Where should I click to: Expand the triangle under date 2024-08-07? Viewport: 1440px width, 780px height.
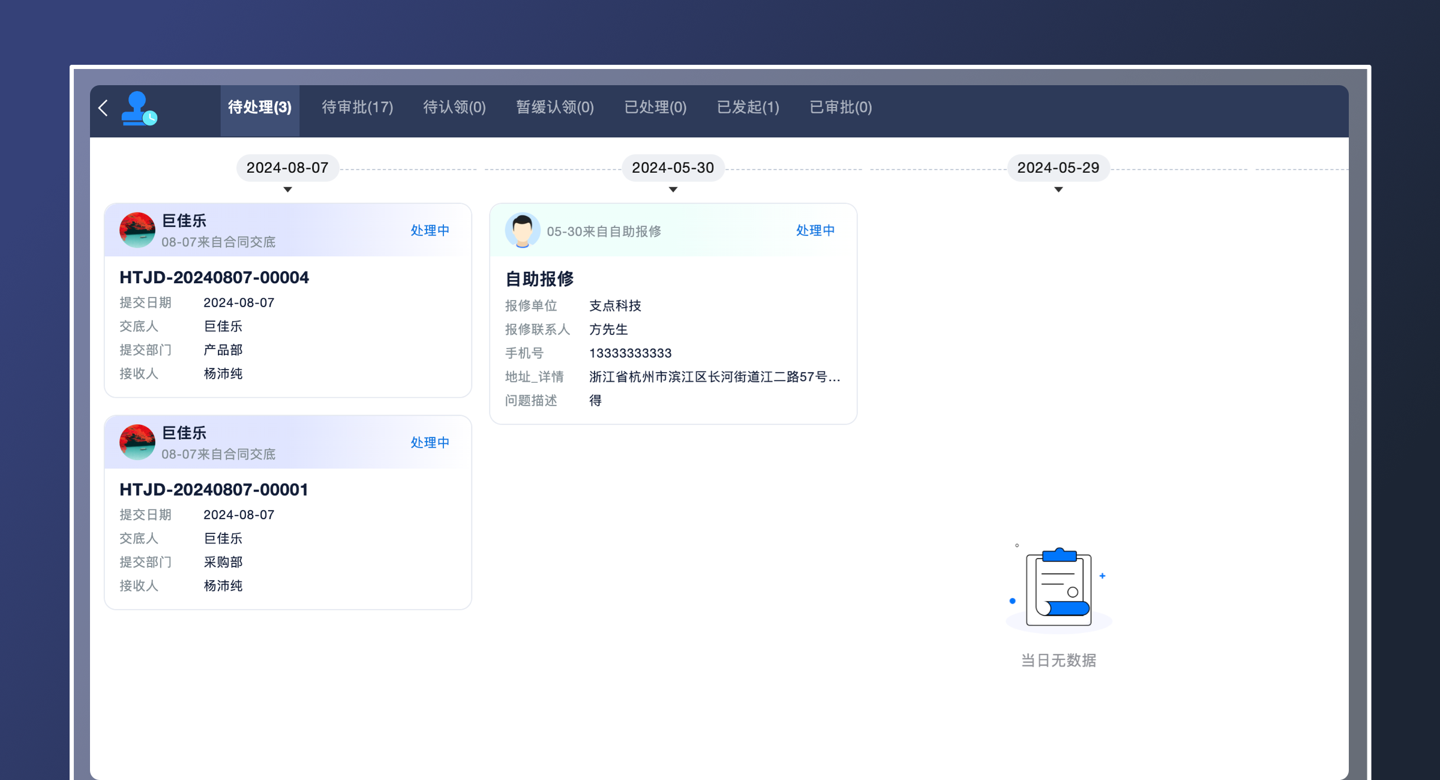coord(288,189)
